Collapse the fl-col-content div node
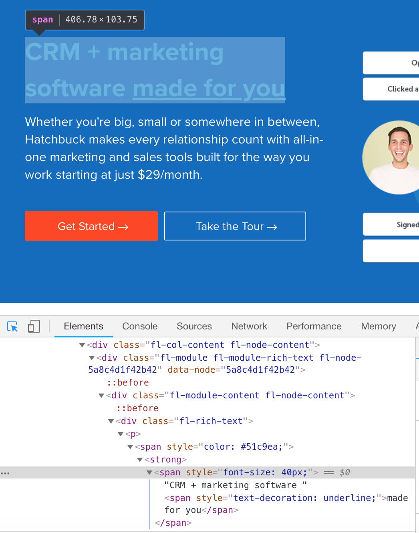The image size is (419, 533). point(82,345)
